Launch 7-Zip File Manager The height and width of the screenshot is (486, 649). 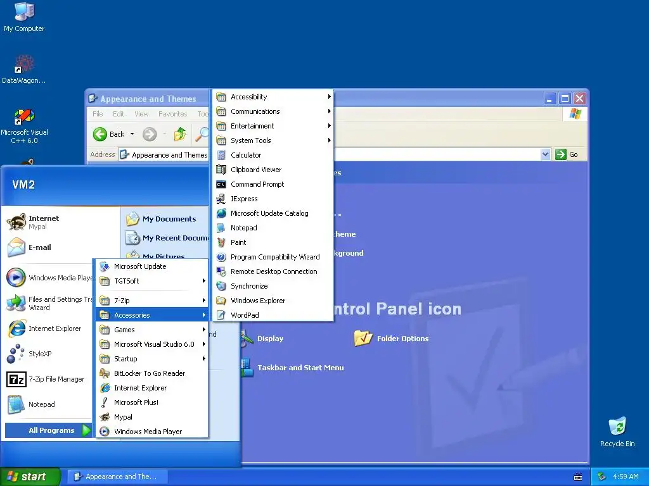pos(48,379)
